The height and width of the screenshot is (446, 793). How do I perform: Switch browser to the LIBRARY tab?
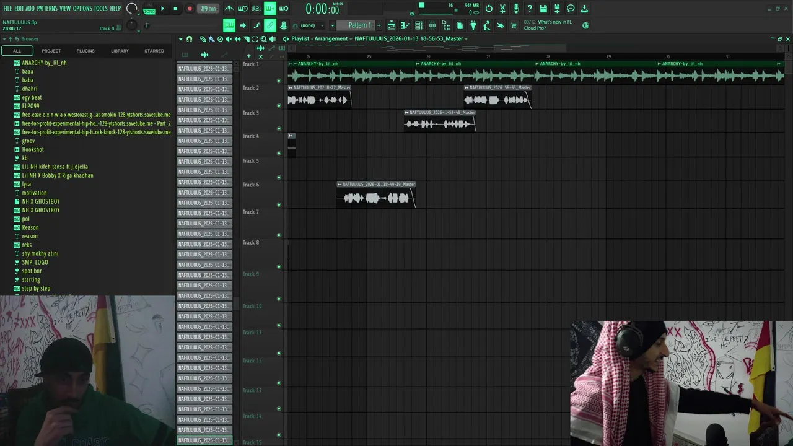point(120,51)
